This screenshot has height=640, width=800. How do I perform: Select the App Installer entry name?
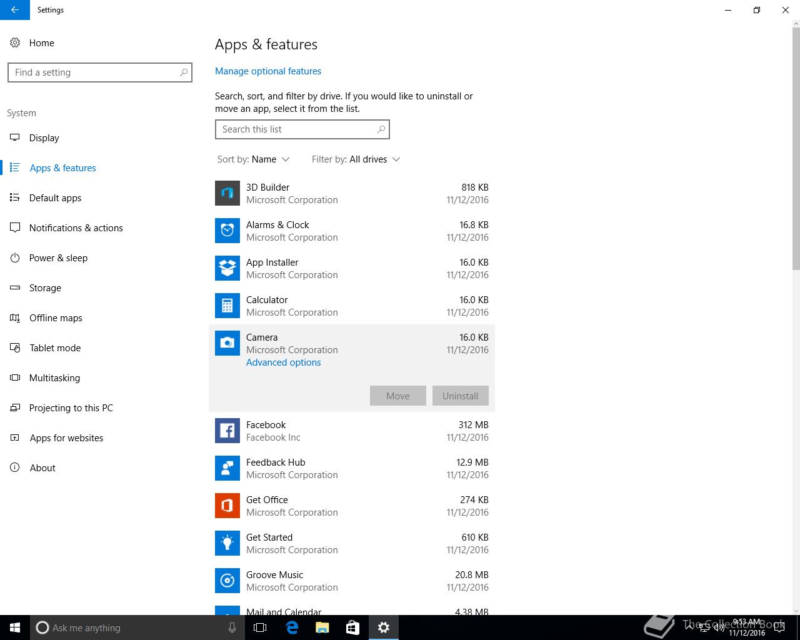pos(272,262)
